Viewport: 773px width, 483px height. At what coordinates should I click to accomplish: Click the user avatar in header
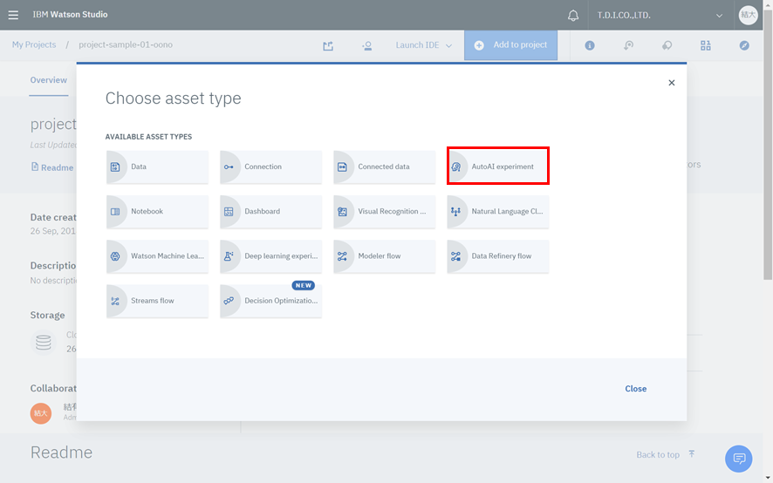[748, 15]
